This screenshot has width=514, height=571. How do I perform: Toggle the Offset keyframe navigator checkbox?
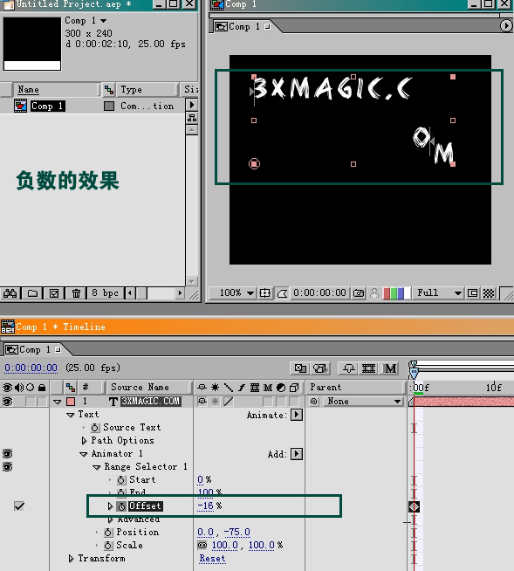(x=19, y=506)
